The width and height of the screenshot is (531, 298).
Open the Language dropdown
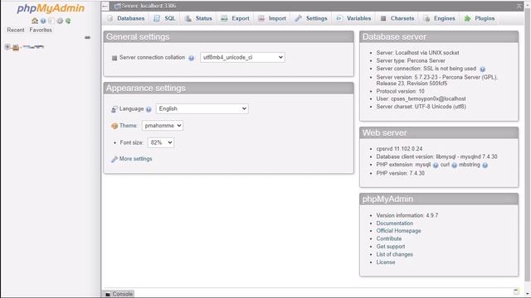(x=202, y=108)
